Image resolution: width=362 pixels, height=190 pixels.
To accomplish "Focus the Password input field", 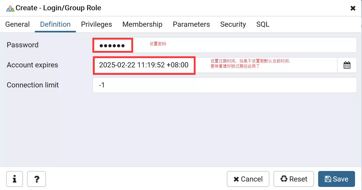I will [x=224, y=45].
